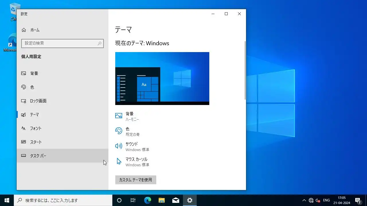Open the Mail app on the taskbar
Screen dimensions: 367x206
(175, 200)
